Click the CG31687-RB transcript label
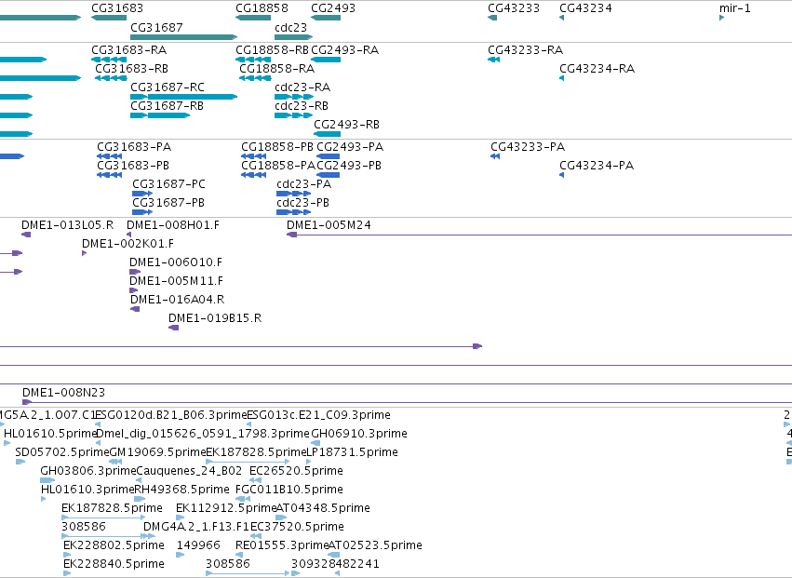 pyautogui.click(x=168, y=106)
